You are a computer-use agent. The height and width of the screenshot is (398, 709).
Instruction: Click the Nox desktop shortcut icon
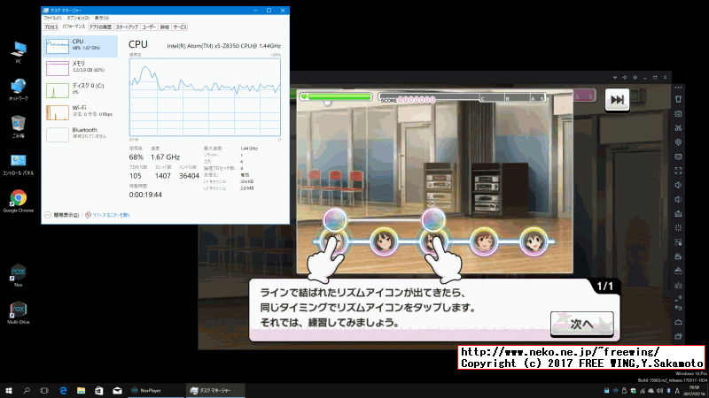coord(18,272)
